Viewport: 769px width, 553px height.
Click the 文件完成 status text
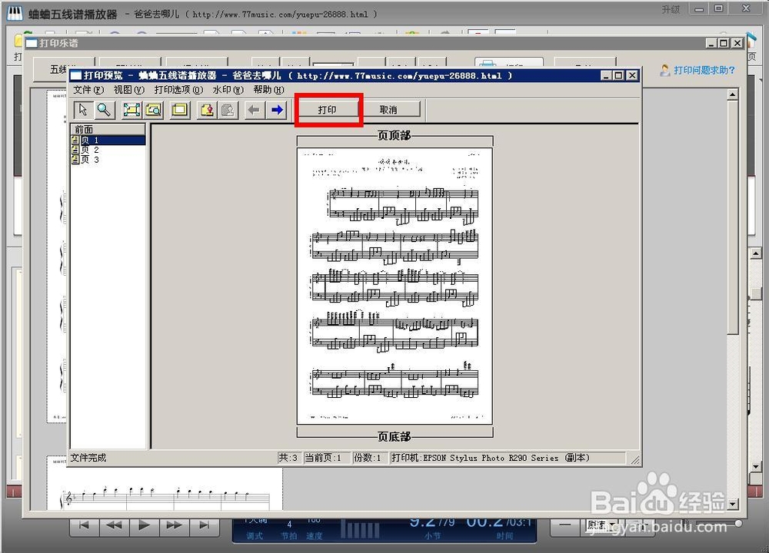pos(88,458)
